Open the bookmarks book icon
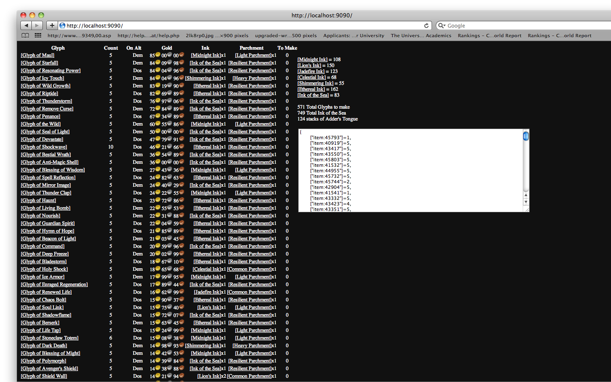The height and width of the screenshot is (382, 611). [25, 36]
